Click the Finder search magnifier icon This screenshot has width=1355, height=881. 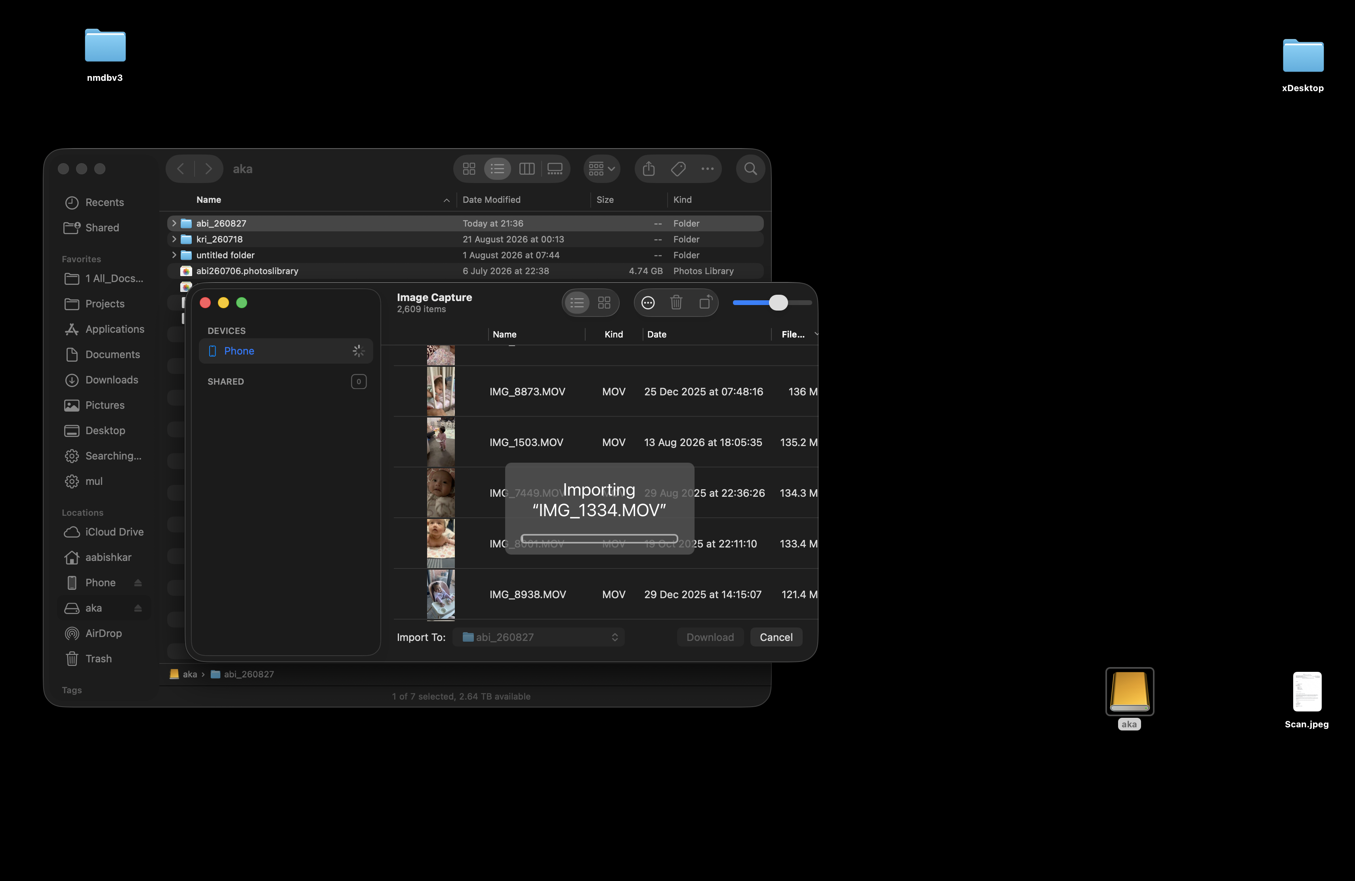pyautogui.click(x=750, y=169)
